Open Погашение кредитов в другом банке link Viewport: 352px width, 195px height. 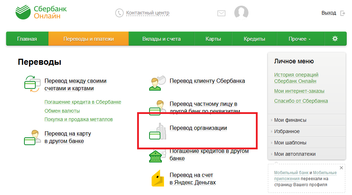[x=209, y=155]
